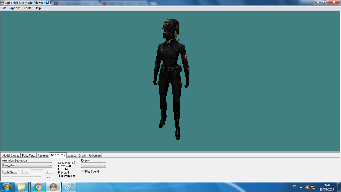Click the frame number input field

37,172
